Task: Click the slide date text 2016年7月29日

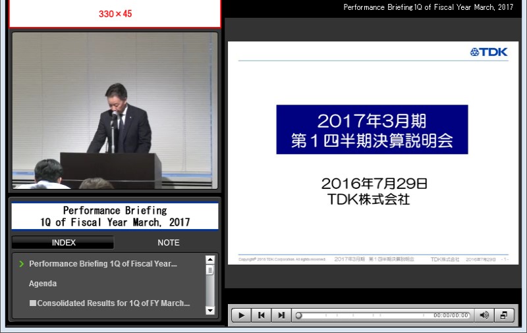Action: tap(374, 184)
